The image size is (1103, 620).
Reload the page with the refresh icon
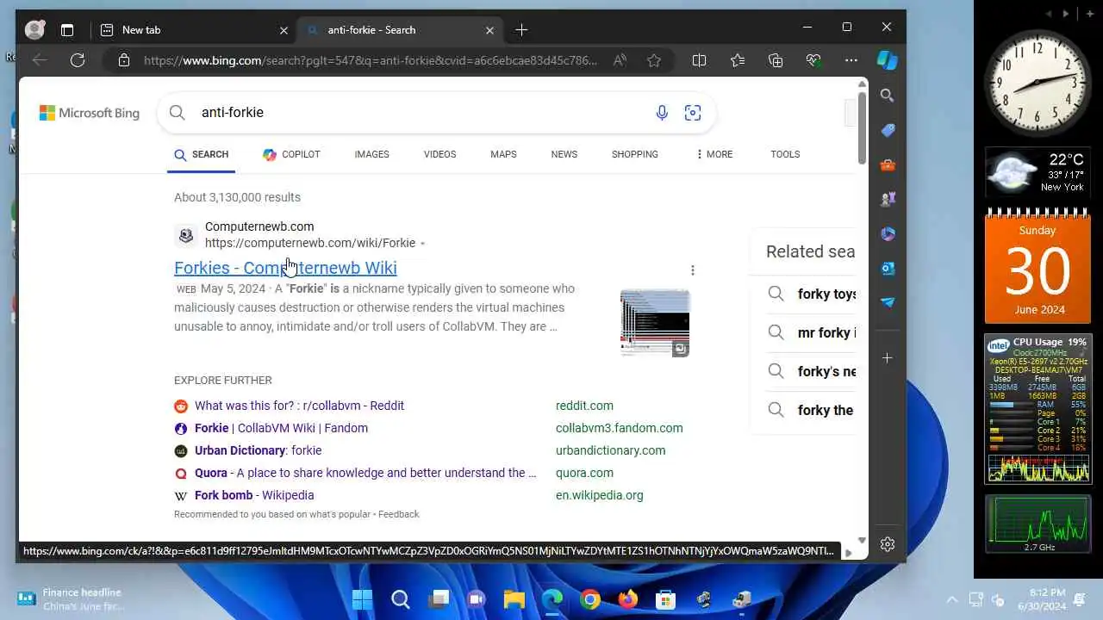tap(78, 60)
